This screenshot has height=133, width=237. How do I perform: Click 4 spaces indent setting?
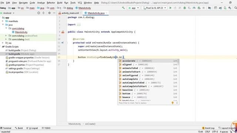224,132
